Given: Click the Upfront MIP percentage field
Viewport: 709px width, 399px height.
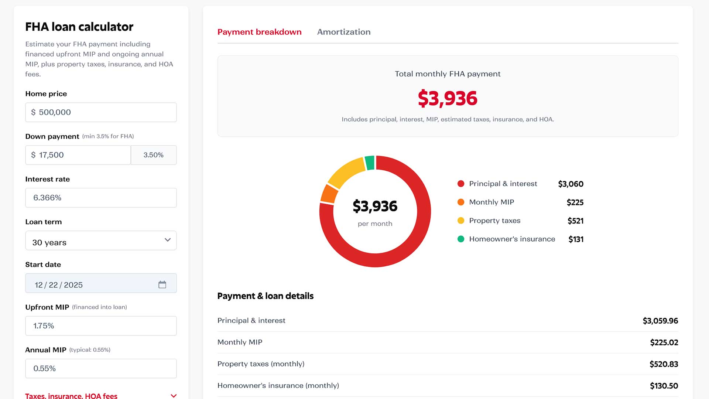Looking at the screenshot, I should pos(101,325).
